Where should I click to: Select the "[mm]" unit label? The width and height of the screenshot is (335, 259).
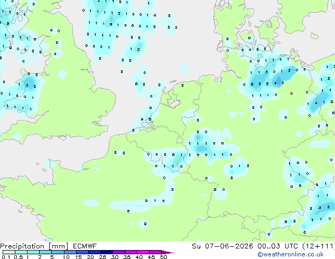click(x=58, y=246)
